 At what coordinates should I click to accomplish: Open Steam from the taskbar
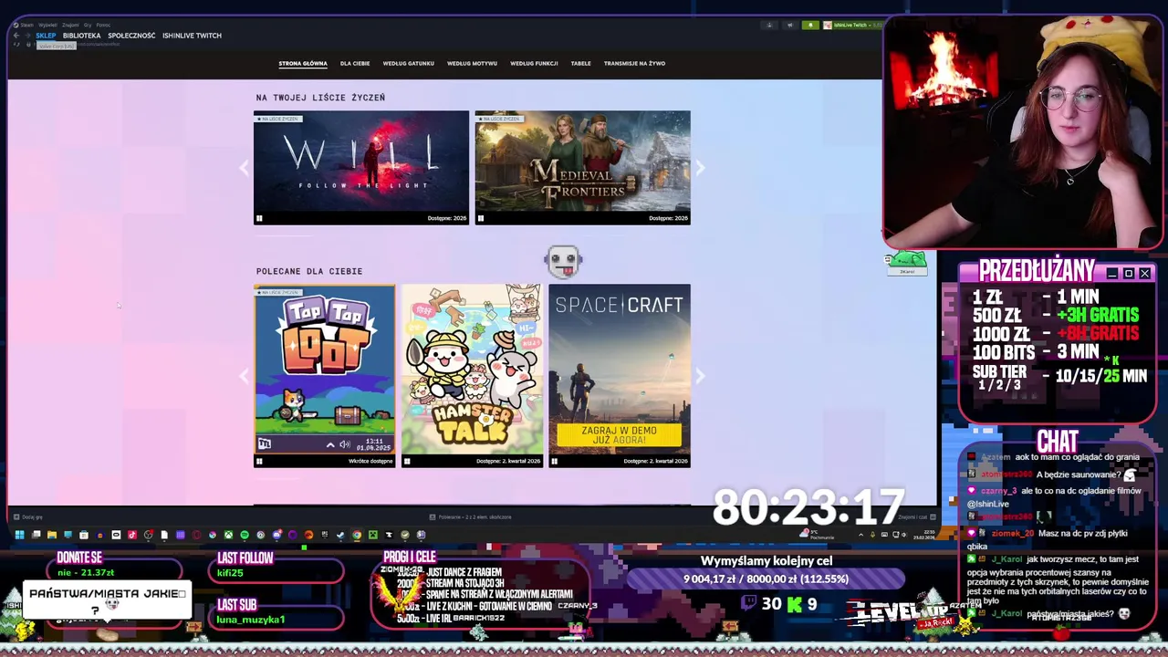tap(340, 535)
